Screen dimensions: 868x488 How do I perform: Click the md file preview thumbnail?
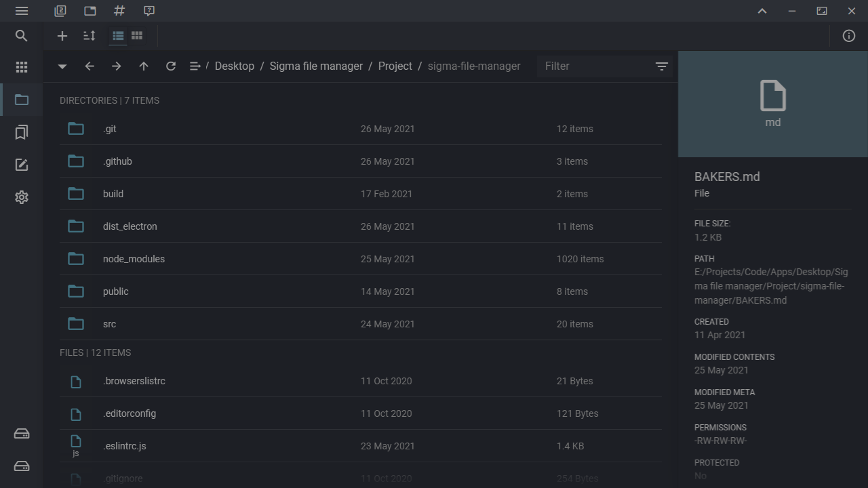(773, 104)
